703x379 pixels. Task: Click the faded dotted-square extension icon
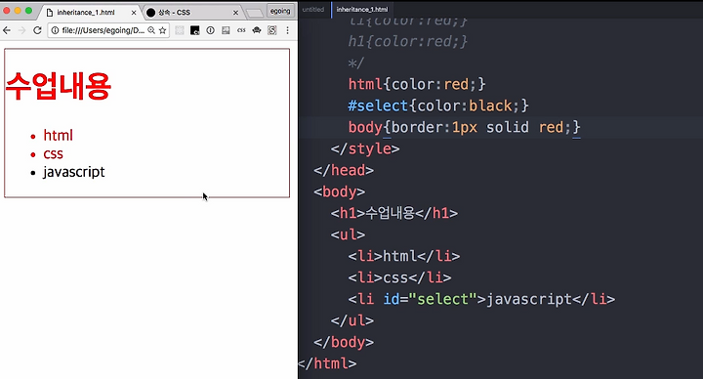tap(180, 30)
